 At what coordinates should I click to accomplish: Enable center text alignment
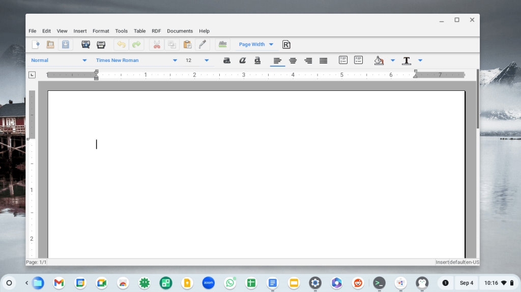click(x=293, y=60)
